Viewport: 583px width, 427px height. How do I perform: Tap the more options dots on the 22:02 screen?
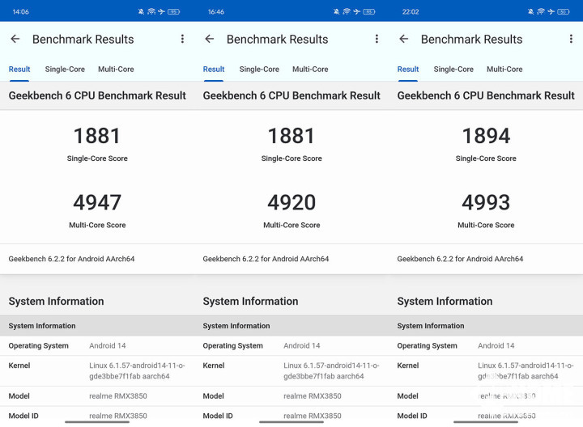click(571, 39)
